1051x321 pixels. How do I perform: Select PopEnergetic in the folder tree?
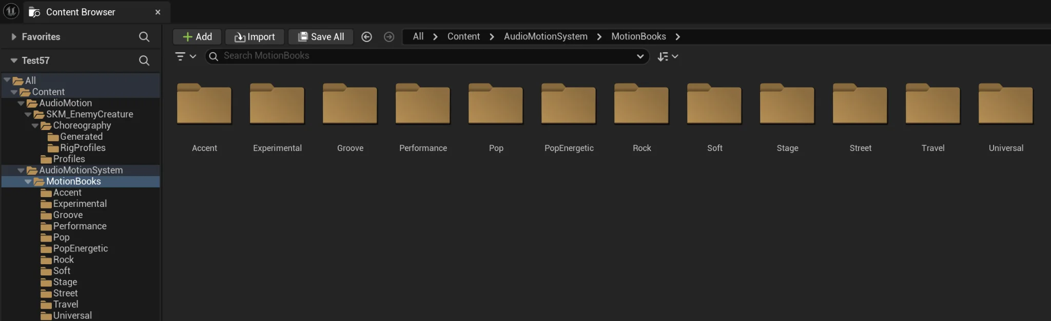pos(81,249)
